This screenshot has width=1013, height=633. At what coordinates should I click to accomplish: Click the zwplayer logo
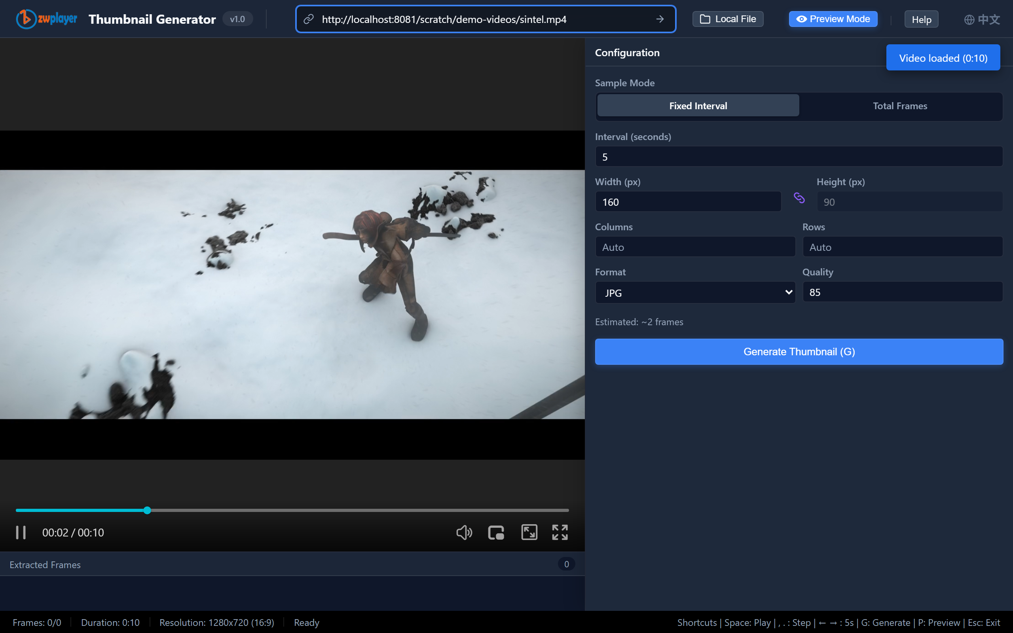[46, 19]
